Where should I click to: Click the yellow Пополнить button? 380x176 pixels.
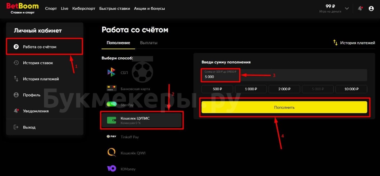(x=284, y=107)
